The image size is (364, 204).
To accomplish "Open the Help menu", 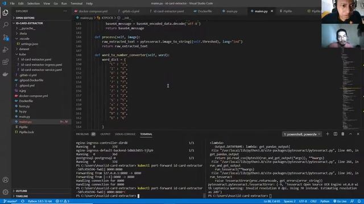I will pyautogui.click(x=89, y=3).
